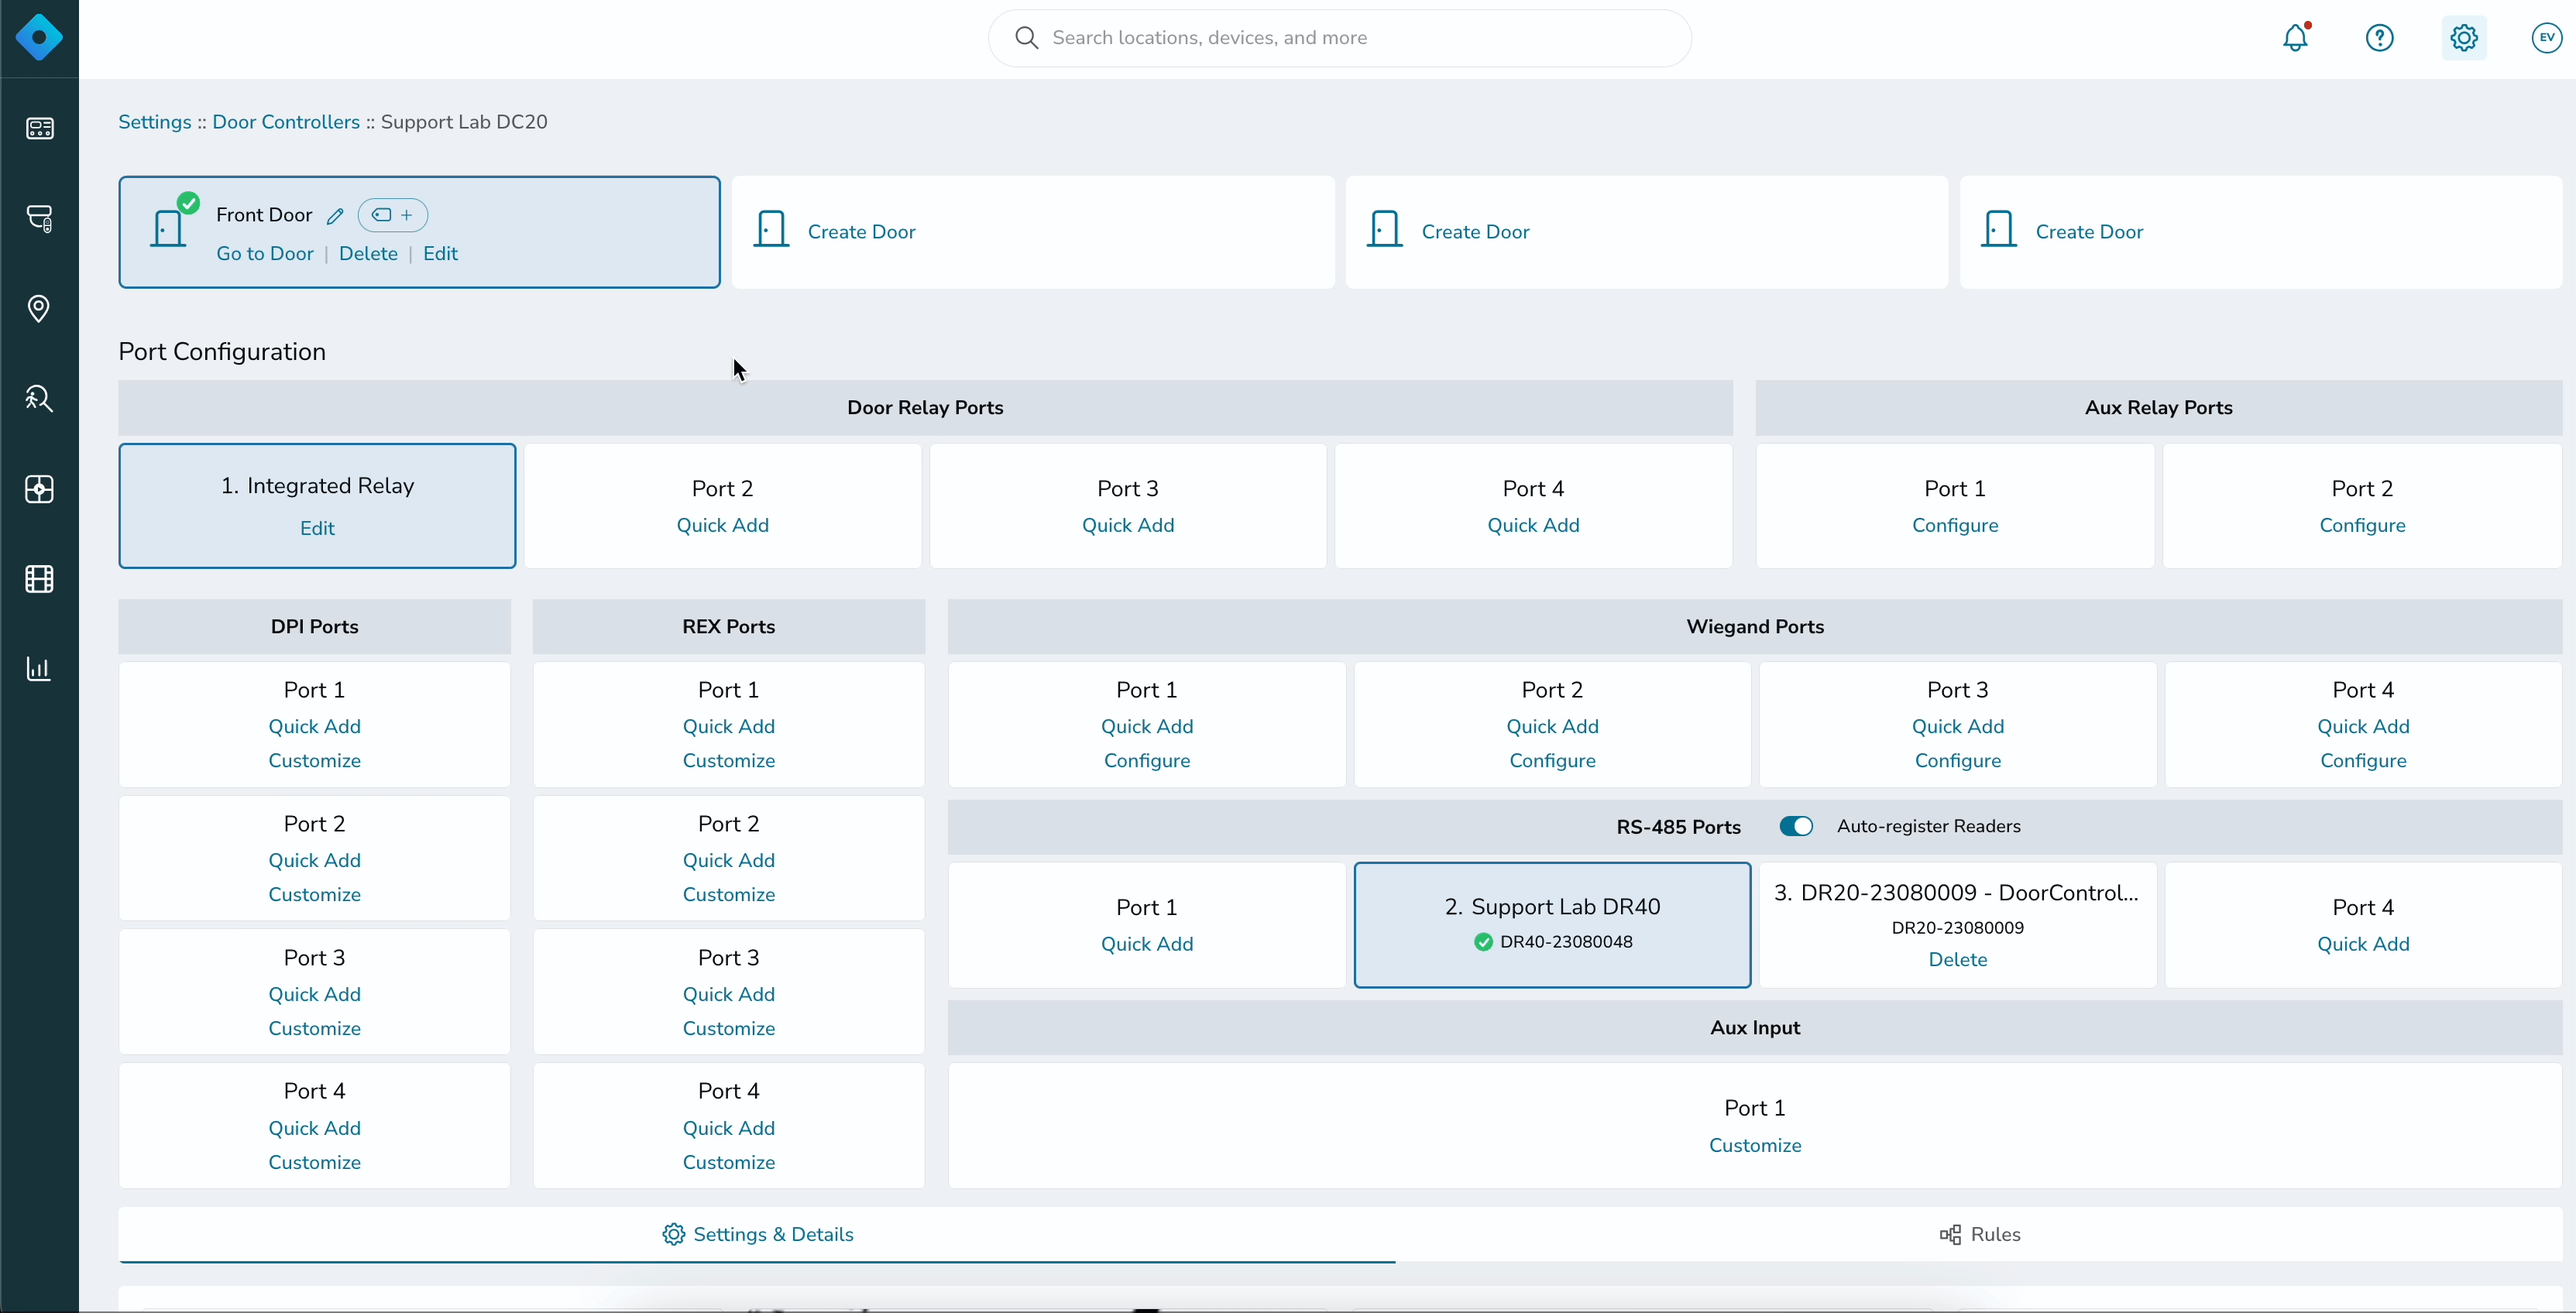Open the location pin sidebar icon
The width and height of the screenshot is (2576, 1313).
click(x=39, y=309)
